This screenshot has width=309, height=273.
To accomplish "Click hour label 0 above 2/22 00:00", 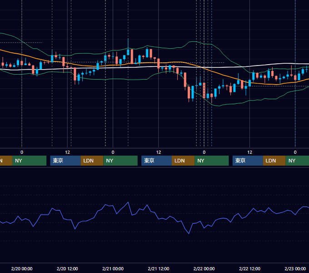I will point(204,152).
